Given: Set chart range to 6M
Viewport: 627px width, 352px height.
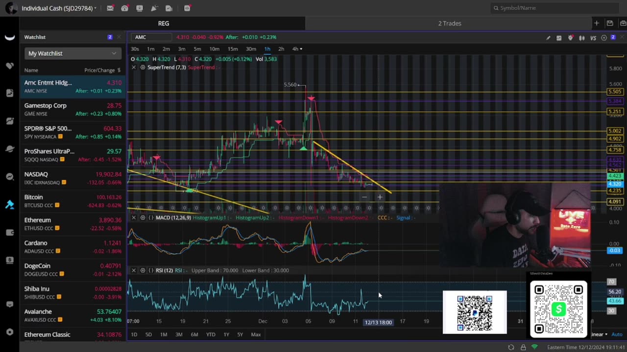Looking at the screenshot, I should tap(194, 334).
